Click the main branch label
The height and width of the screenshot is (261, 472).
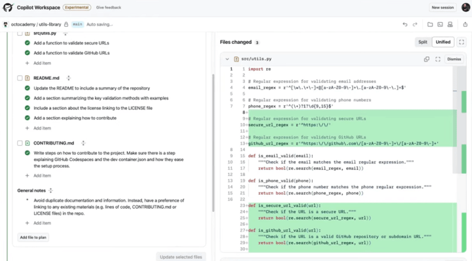(77, 25)
